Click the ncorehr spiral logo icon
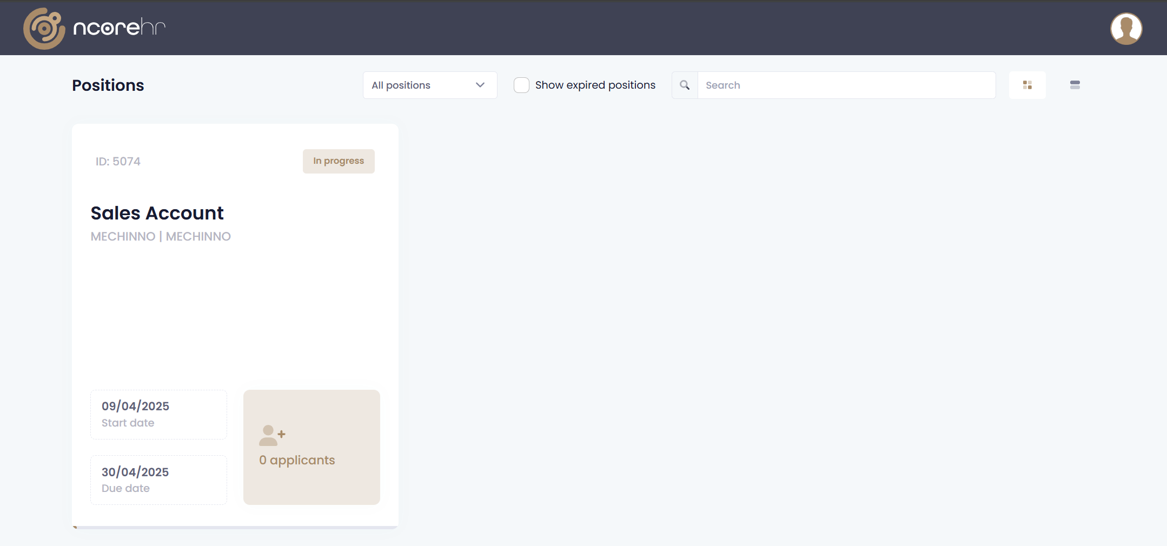The height and width of the screenshot is (546, 1167). tap(44, 28)
